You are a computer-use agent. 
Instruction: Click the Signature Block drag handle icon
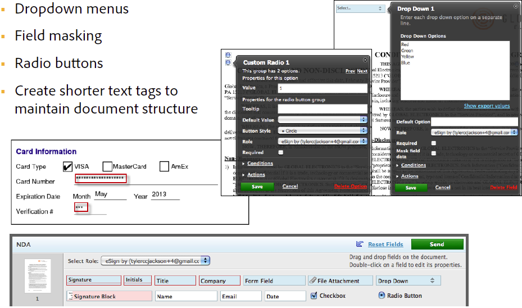click(70, 296)
